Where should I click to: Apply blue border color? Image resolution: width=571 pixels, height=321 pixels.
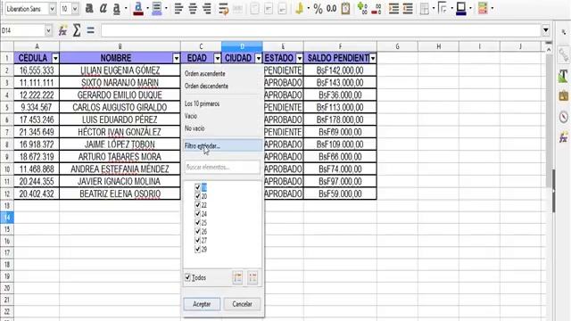(x=461, y=8)
